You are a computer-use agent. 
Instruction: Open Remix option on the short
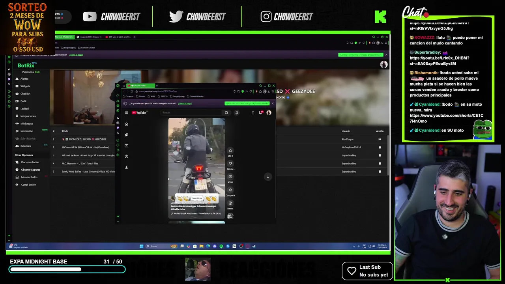(x=230, y=203)
